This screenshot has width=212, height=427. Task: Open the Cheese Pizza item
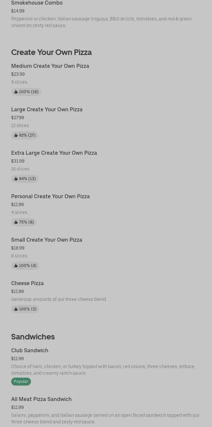tap(27, 283)
